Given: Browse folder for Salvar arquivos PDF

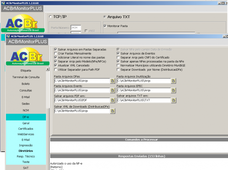Looking at the screenshot, I should [112, 100].
